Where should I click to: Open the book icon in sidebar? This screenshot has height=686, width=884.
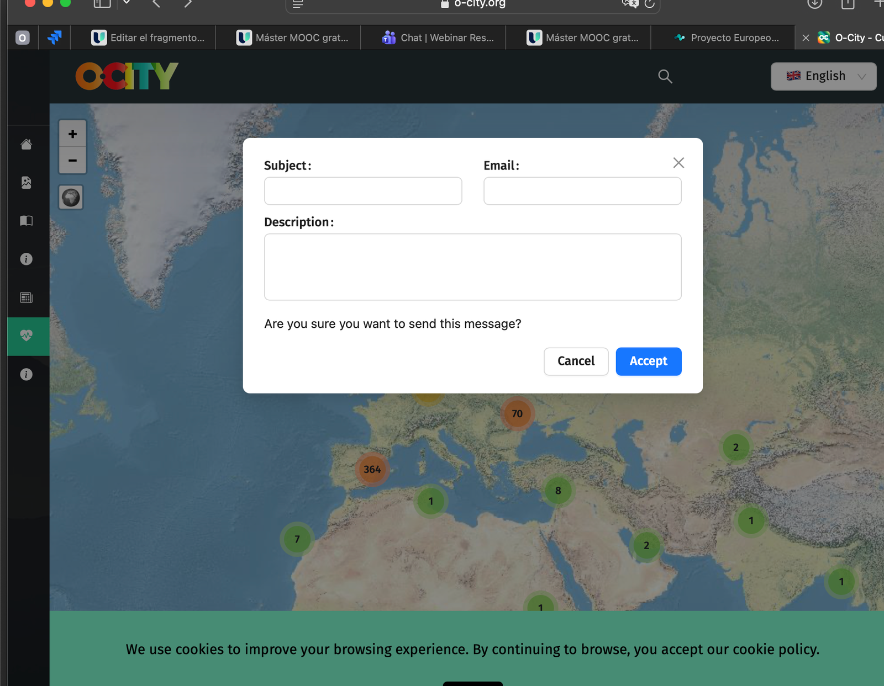point(26,221)
